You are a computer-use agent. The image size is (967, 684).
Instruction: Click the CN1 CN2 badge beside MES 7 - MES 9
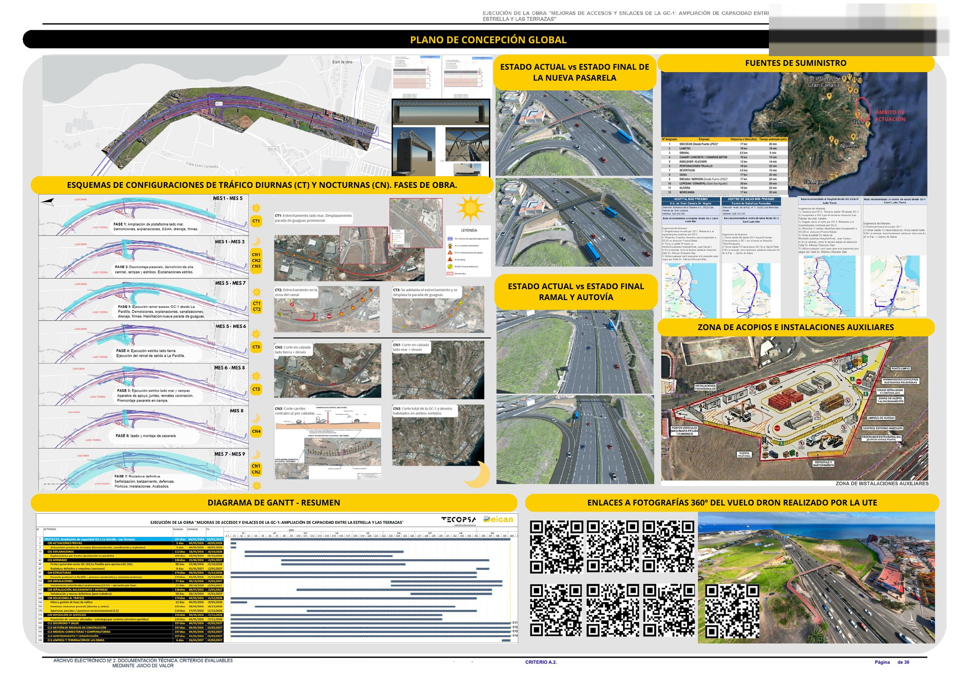point(256,469)
